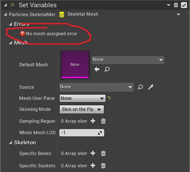The image size is (190, 172).
Task: Collapse the Errors category
Action: [10, 24]
